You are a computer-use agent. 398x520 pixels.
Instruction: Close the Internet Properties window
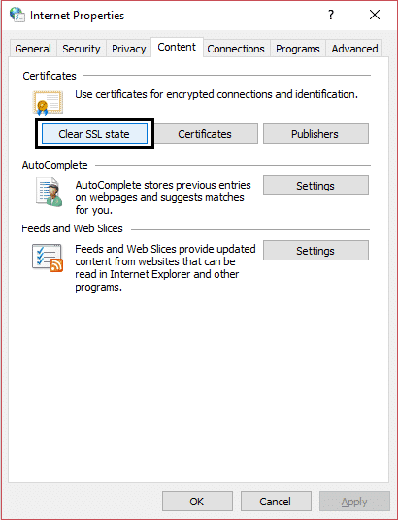click(375, 15)
